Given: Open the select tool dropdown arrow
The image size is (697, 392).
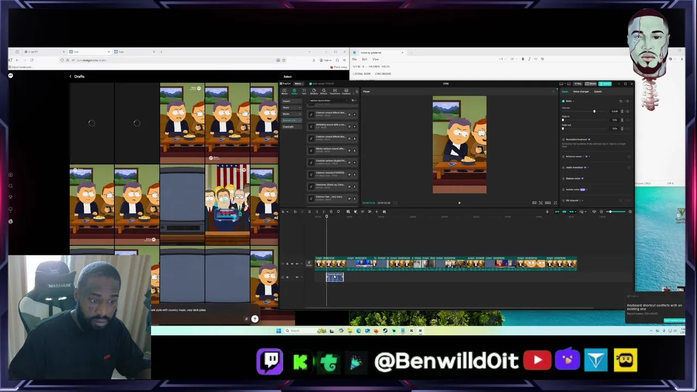Looking at the screenshot, I should coord(288,211).
